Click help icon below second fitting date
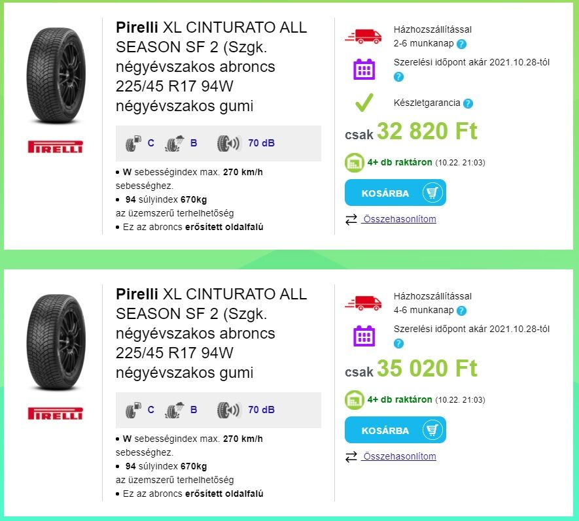579x521 pixels. [398, 344]
